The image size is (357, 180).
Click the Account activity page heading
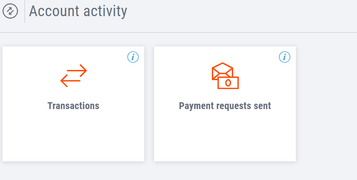(78, 11)
